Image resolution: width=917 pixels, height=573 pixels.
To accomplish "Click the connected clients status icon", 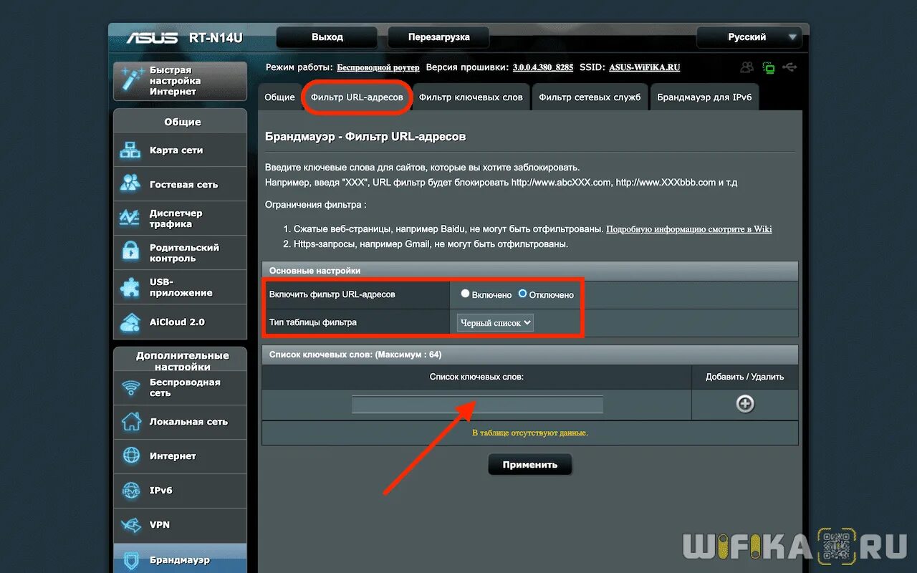I will coord(747,67).
